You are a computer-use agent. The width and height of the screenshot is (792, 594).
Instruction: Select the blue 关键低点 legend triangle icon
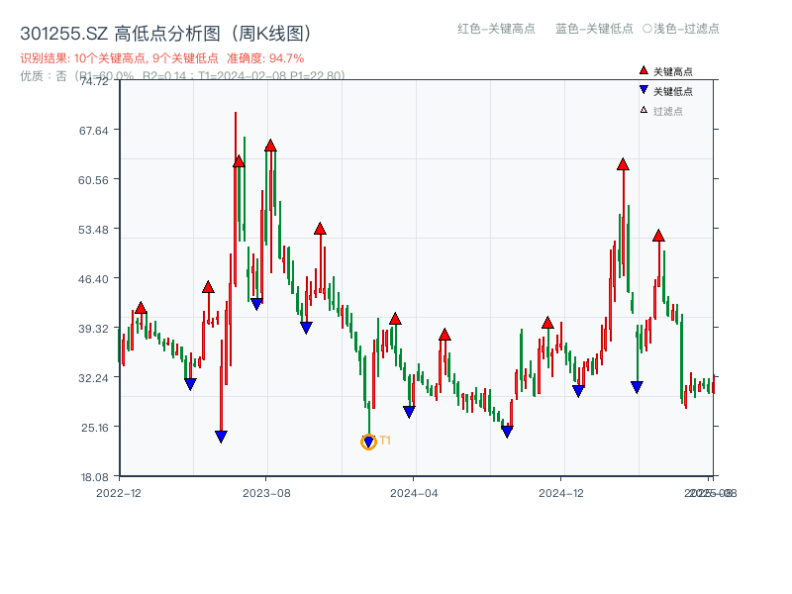pyautogui.click(x=644, y=89)
